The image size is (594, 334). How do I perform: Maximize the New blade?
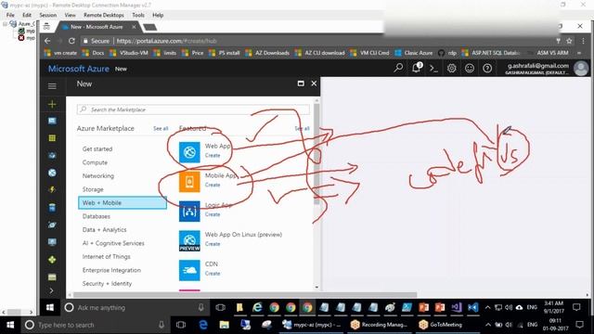[301, 83]
